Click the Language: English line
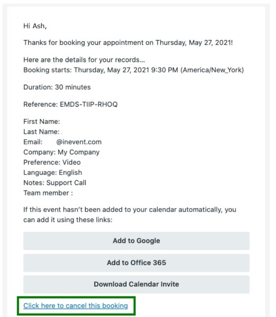 (x=53, y=173)
